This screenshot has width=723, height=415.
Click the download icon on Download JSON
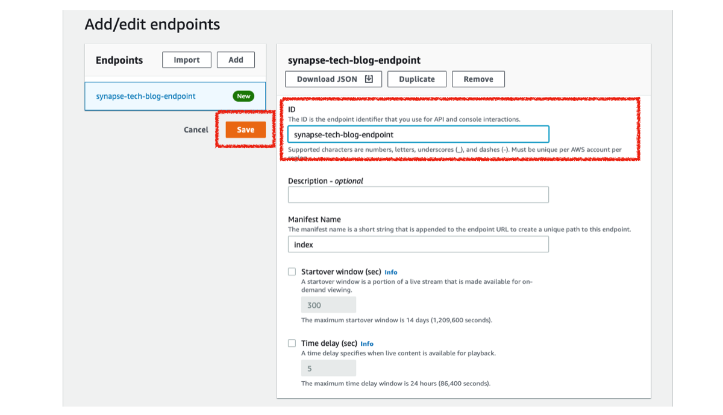pos(369,79)
